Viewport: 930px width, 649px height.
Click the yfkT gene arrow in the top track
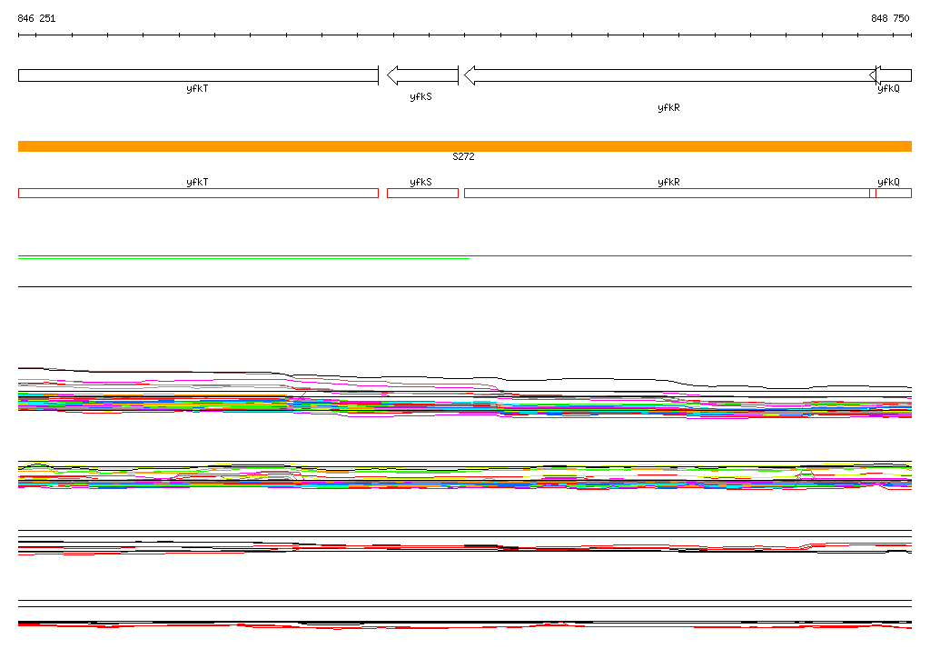198,75
